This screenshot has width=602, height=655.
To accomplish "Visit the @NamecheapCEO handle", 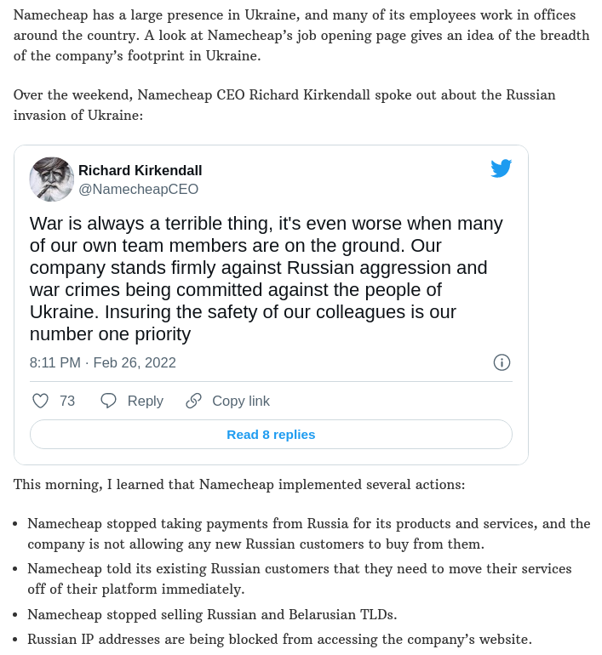I will (138, 189).
